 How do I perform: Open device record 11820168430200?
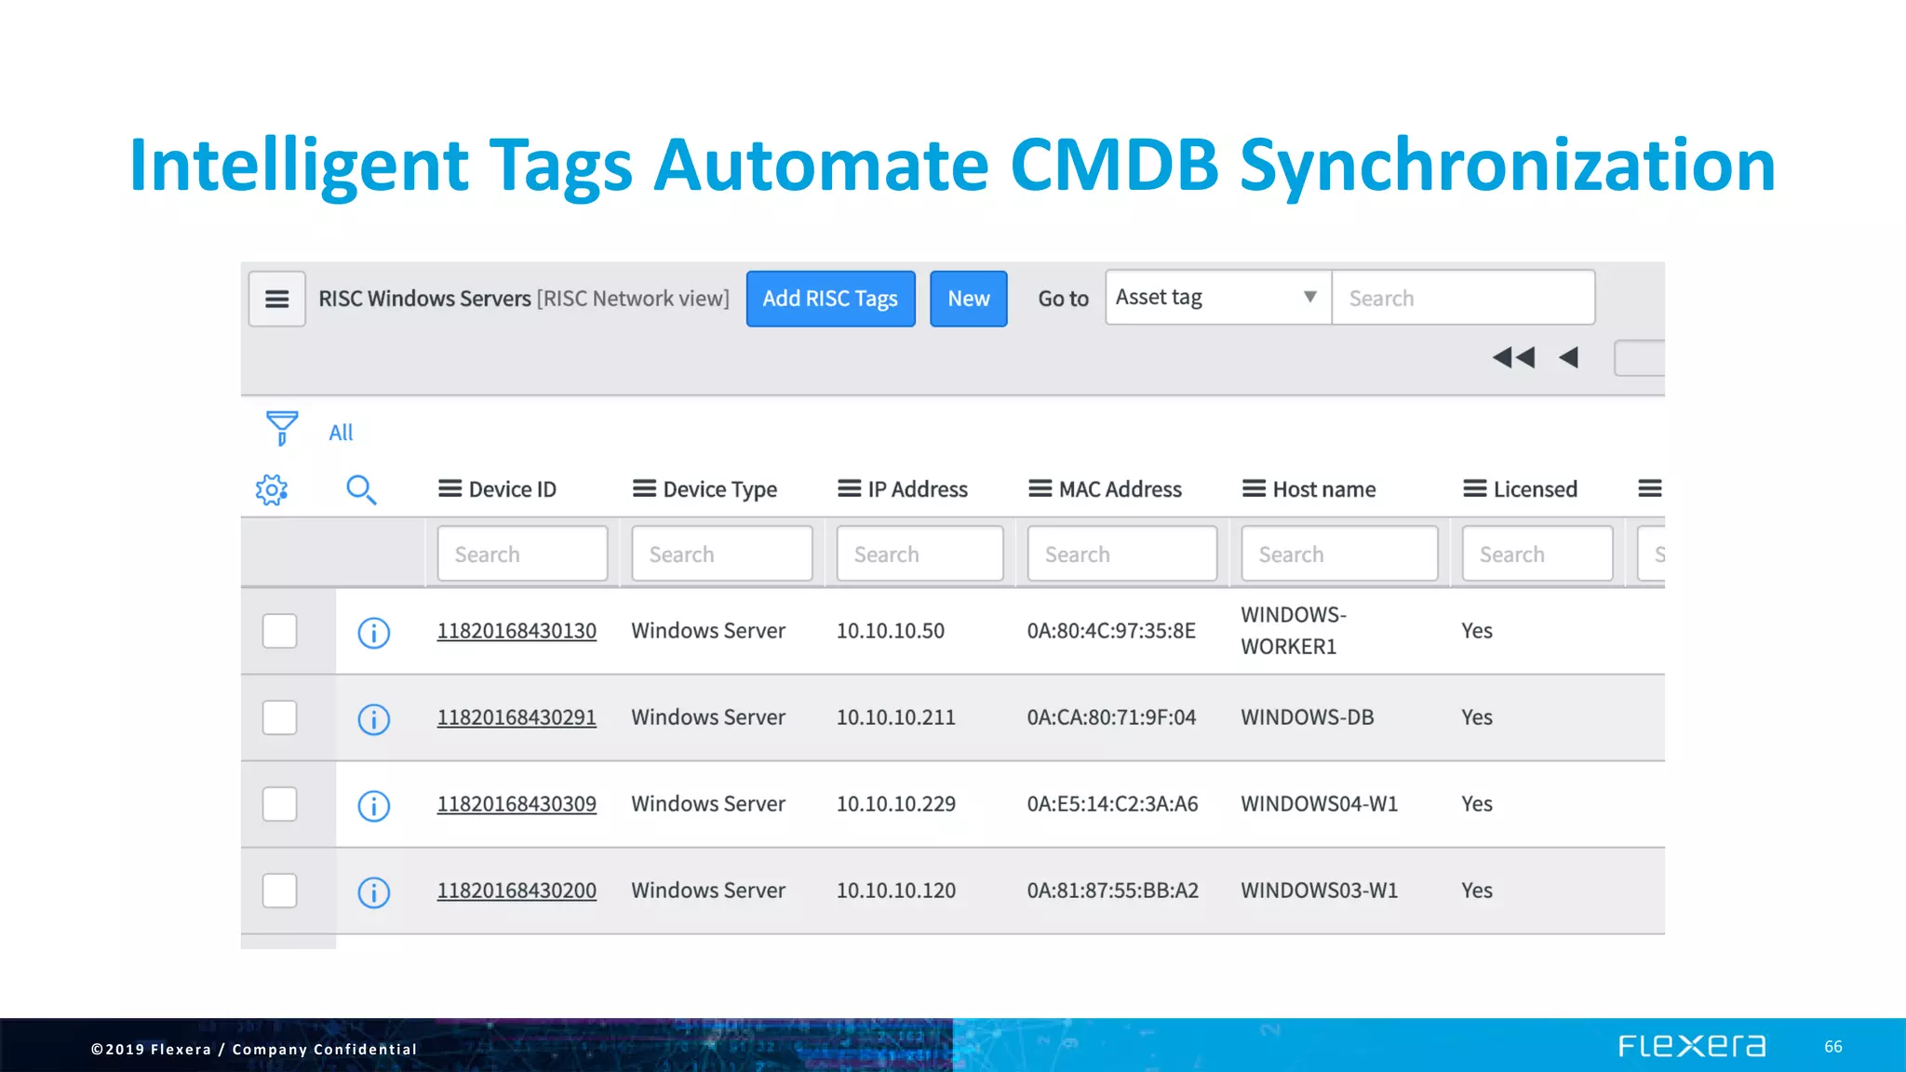point(517,891)
